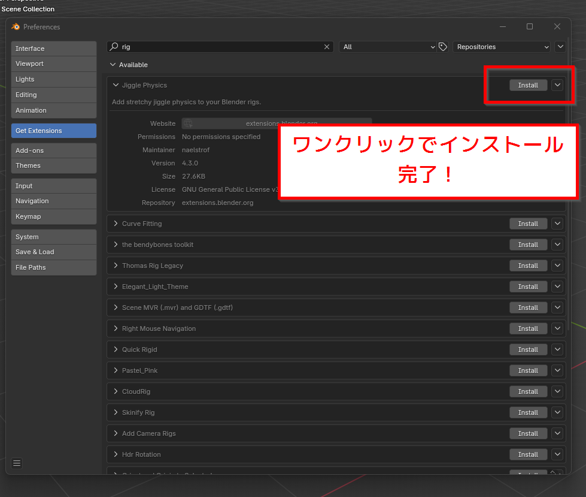Open extensions settings arrow next to Repositories
The image size is (586, 497).
[560, 47]
